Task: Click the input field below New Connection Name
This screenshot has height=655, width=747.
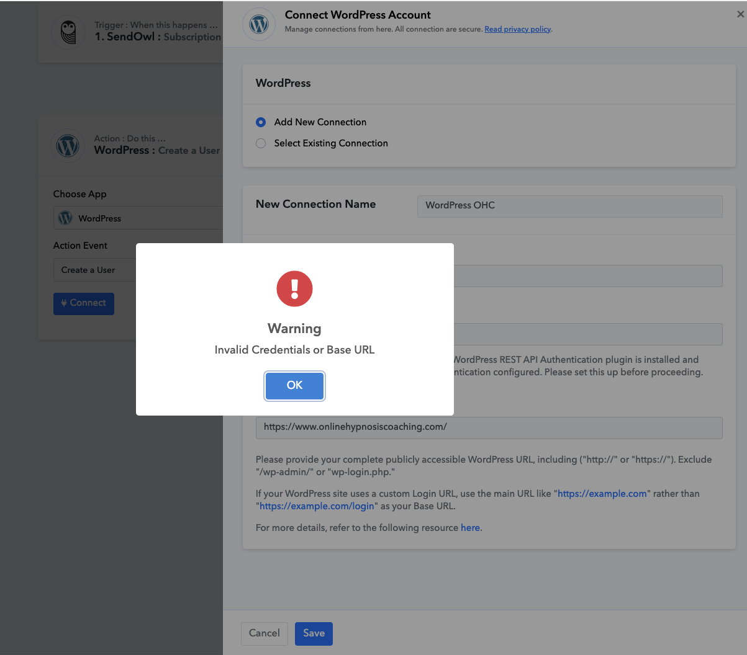Action: click(x=588, y=276)
